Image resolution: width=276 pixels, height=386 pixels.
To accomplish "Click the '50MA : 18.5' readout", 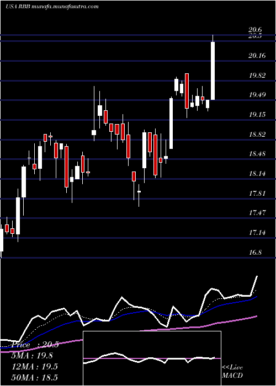I will point(34,377).
